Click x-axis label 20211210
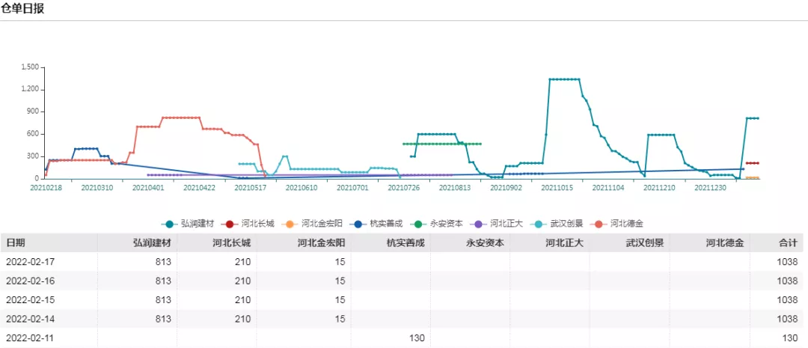This screenshot has height=348, width=808. 659,188
